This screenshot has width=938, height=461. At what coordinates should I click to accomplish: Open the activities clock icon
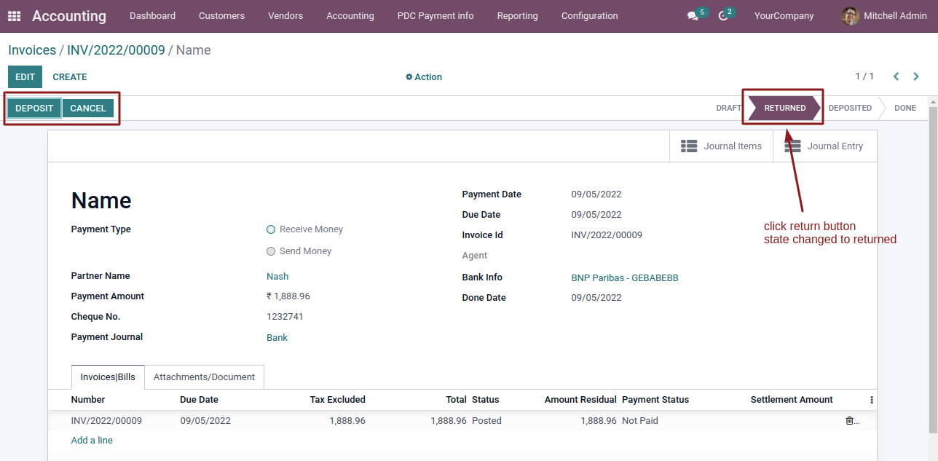723,16
